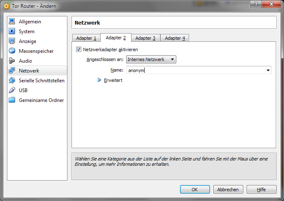This screenshot has width=284, height=201.
Task: Open the Name combo box arrow
Action: pos(268,70)
